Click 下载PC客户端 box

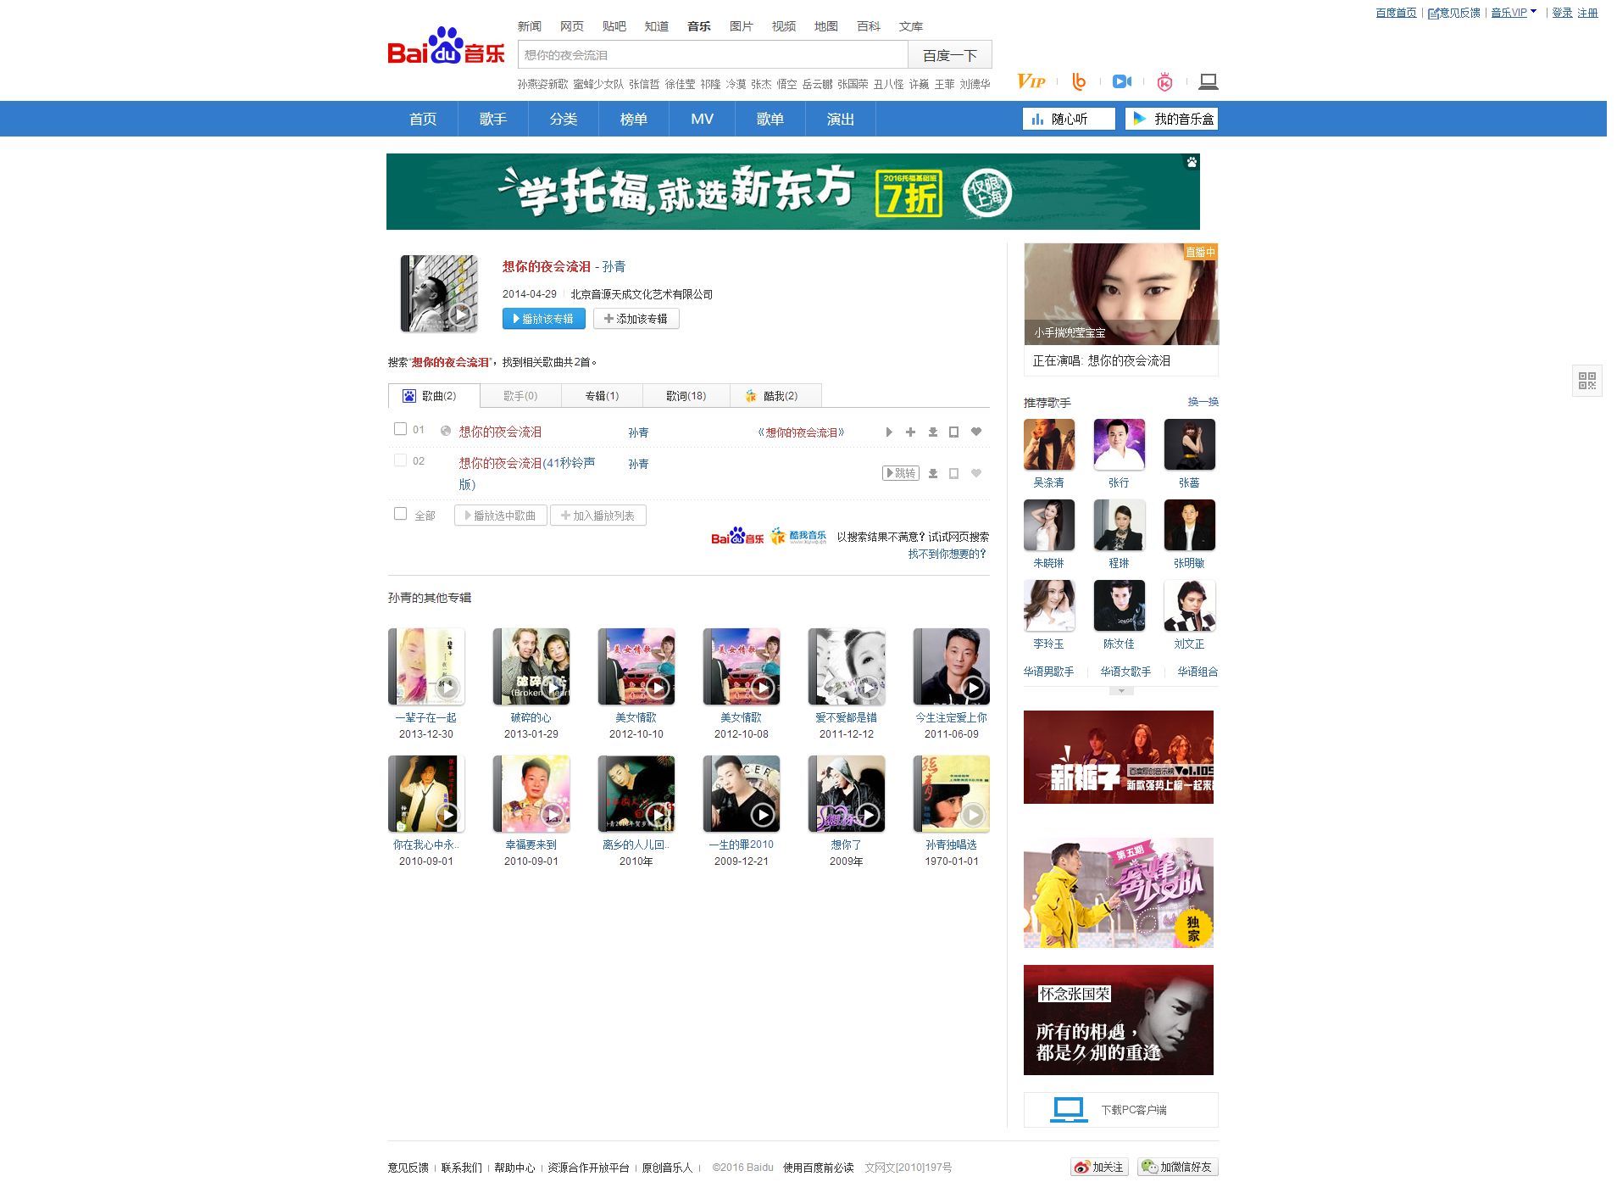click(1121, 1109)
